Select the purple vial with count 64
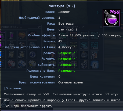The height and width of the screenshot is (111, 123). click(x=12, y=35)
